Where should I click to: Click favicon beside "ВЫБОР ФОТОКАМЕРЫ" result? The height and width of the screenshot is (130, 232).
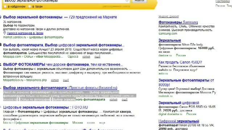[x=0, y=65]
